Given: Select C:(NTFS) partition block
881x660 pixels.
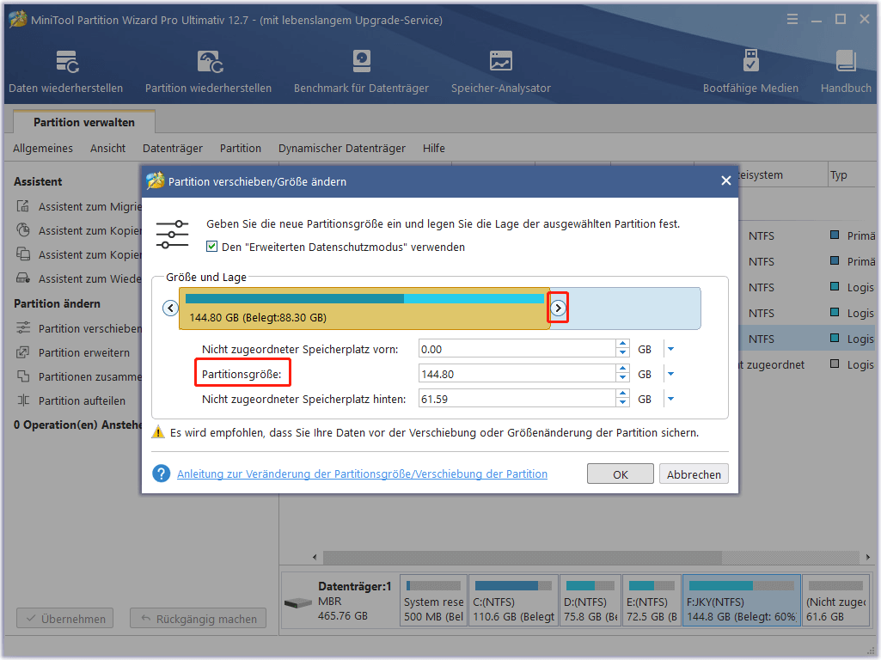Looking at the screenshot, I should pyautogui.click(x=513, y=601).
